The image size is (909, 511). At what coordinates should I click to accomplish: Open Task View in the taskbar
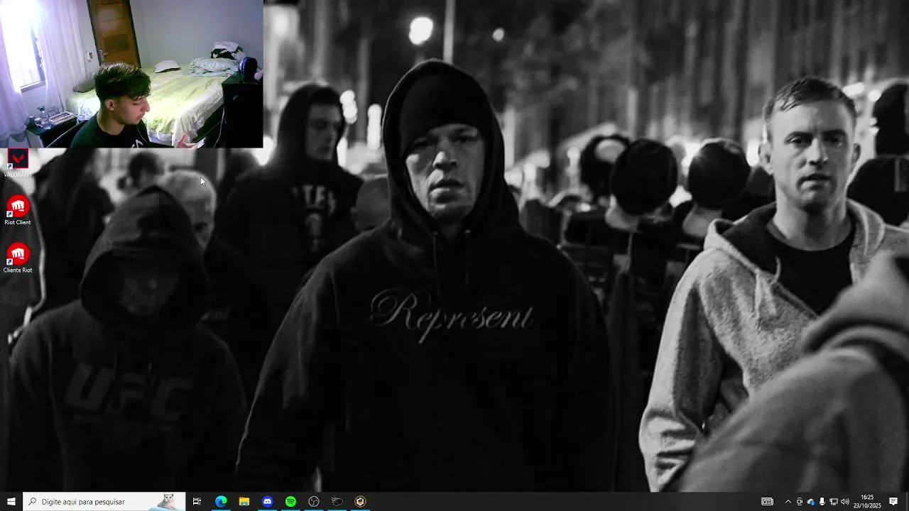197,502
